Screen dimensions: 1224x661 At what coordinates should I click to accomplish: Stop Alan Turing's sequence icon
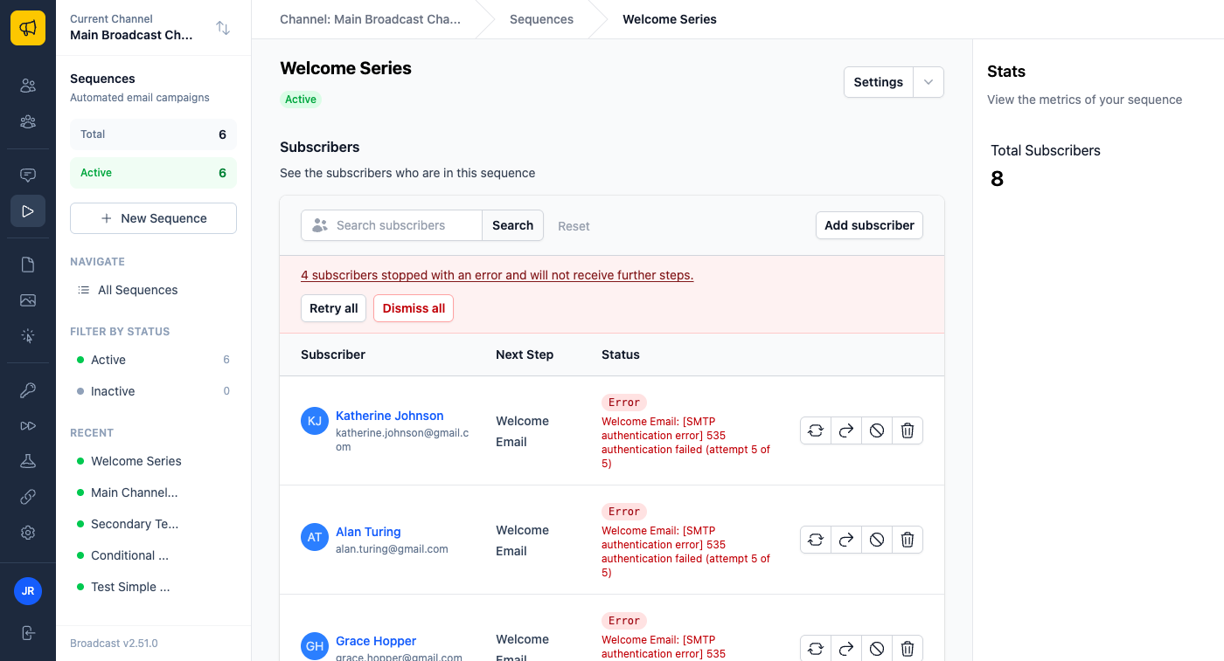(x=877, y=540)
